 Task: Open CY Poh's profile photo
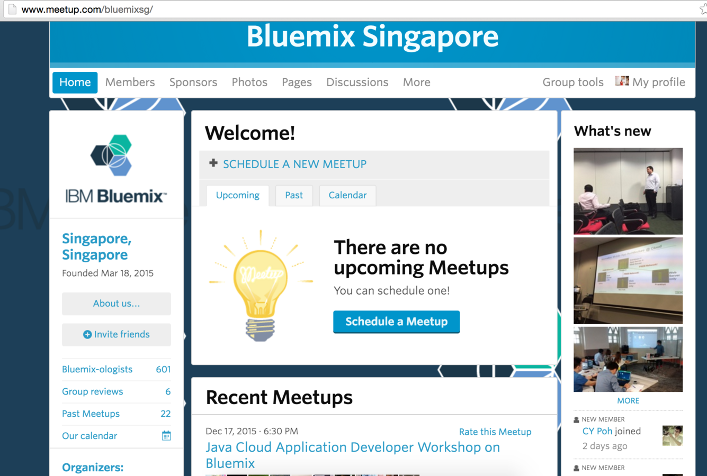673,436
